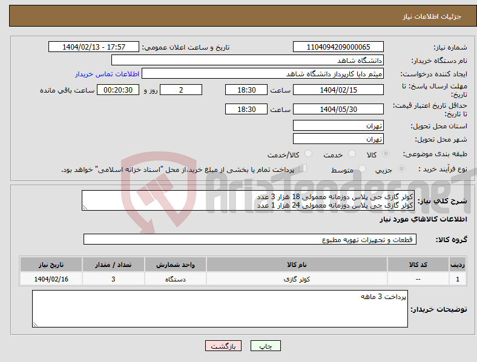Click the تاریخ نیاز column header
The height and width of the screenshot is (362, 477).
pyautogui.click(x=51, y=265)
